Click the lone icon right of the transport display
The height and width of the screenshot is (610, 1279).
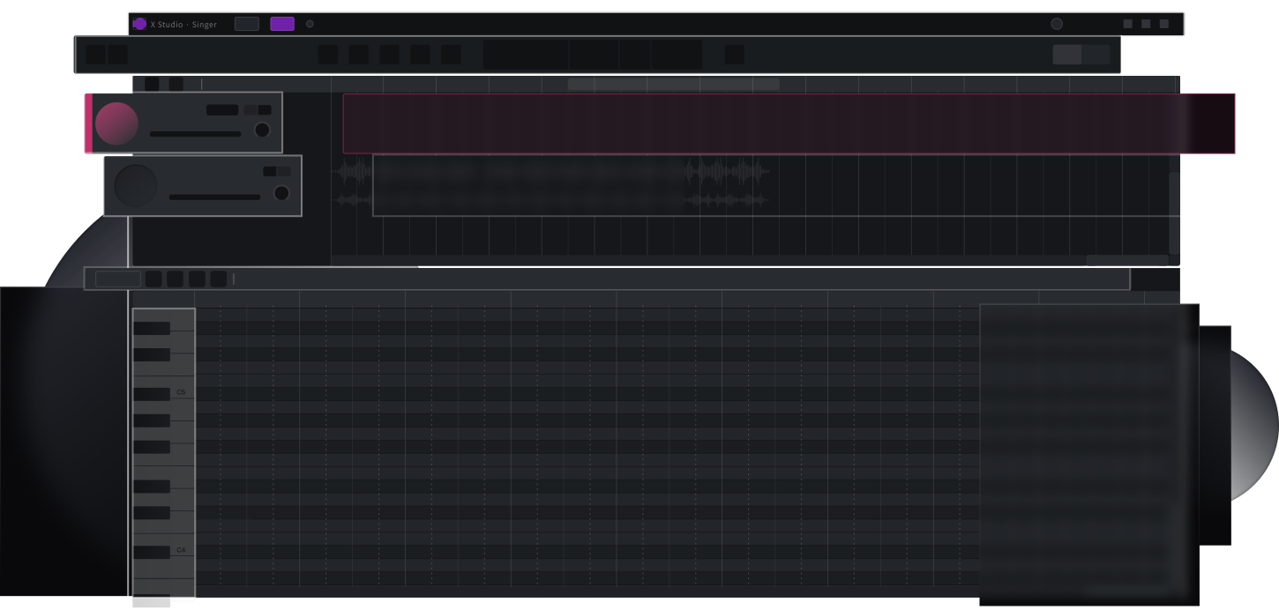[x=734, y=55]
